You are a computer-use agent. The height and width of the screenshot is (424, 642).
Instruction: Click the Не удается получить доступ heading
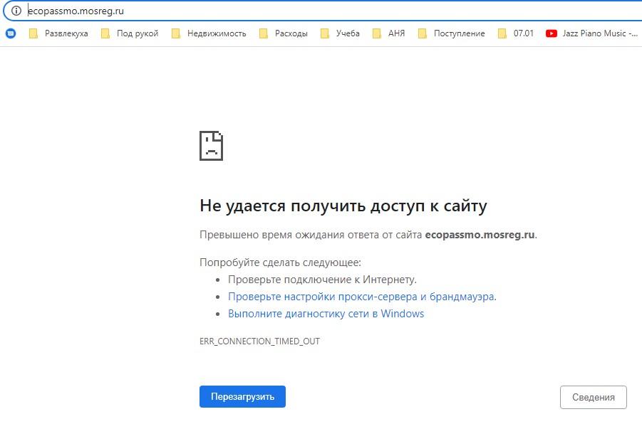[343, 206]
